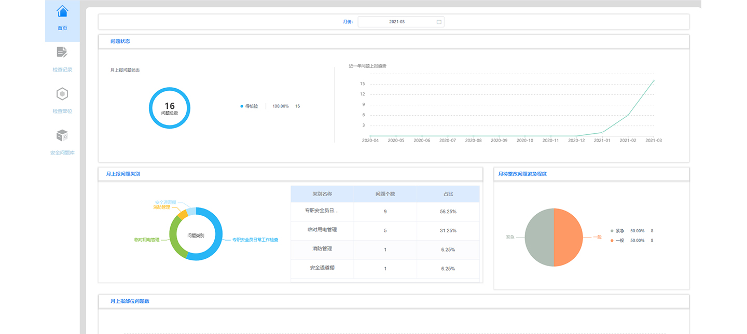
Task: Click the 2020-12 x-axis label
Action: click(x=576, y=141)
